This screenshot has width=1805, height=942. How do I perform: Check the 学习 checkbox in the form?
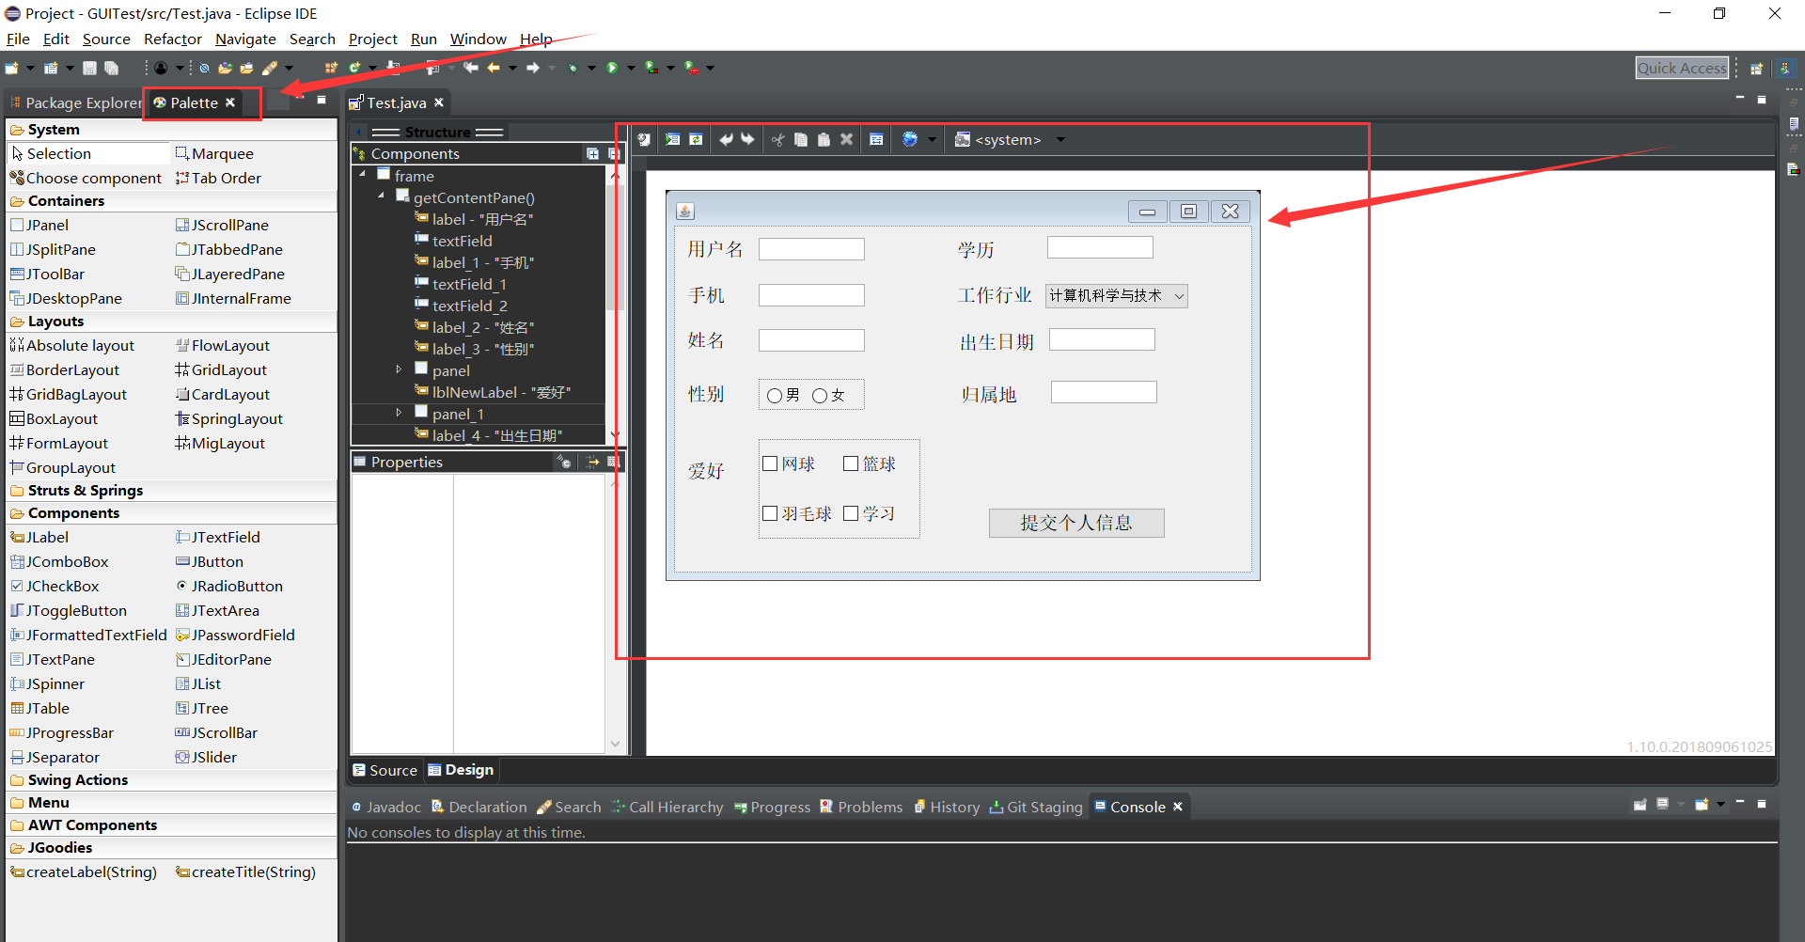tap(852, 513)
